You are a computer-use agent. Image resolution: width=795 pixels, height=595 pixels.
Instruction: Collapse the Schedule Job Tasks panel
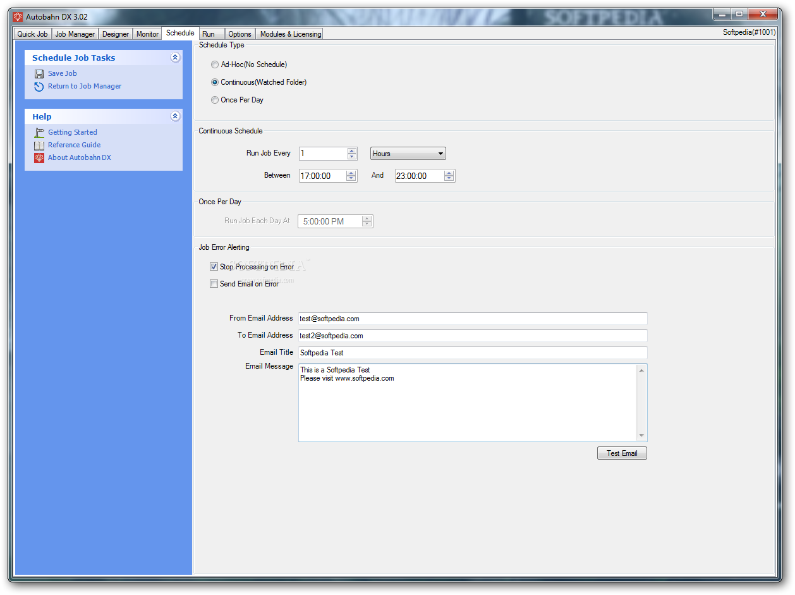coord(176,58)
